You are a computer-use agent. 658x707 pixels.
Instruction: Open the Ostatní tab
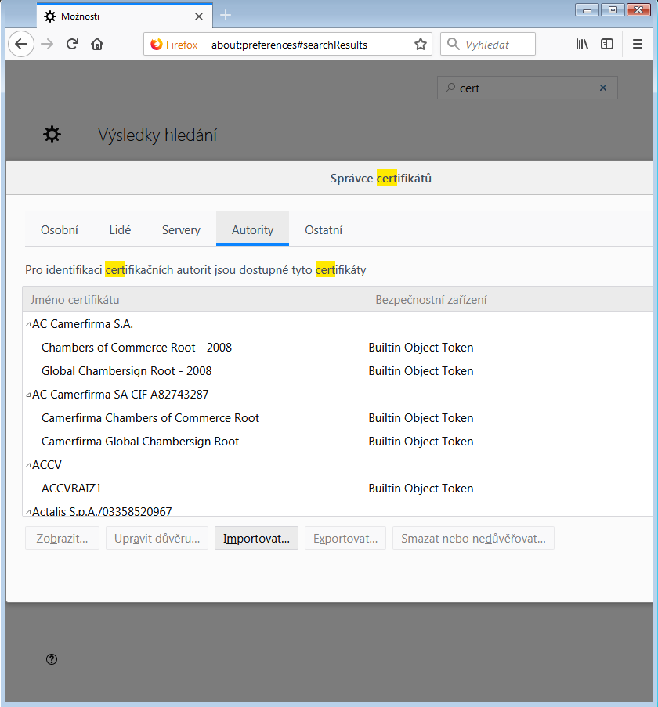[x=324, y=230]
